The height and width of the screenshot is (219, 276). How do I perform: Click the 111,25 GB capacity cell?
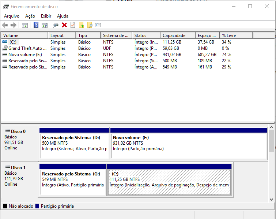[172, 42]
